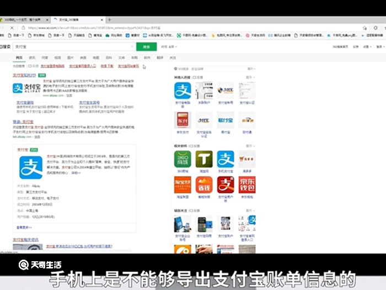Click the red 京东支付 icon
The width and height of the screenshot is (386, 290).
pyautogui.click(x=183, y=120)
